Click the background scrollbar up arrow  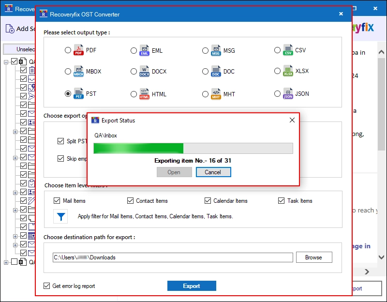click(381, 52)
